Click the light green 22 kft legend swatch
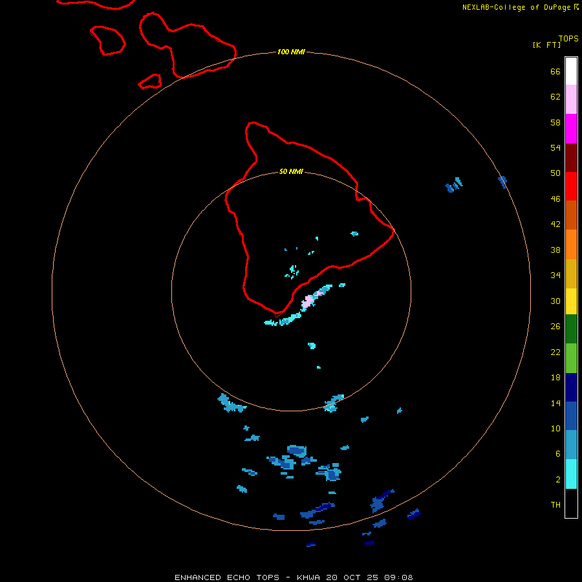The width and height of the screenshot is (582, 582). (x=571, y=358)
